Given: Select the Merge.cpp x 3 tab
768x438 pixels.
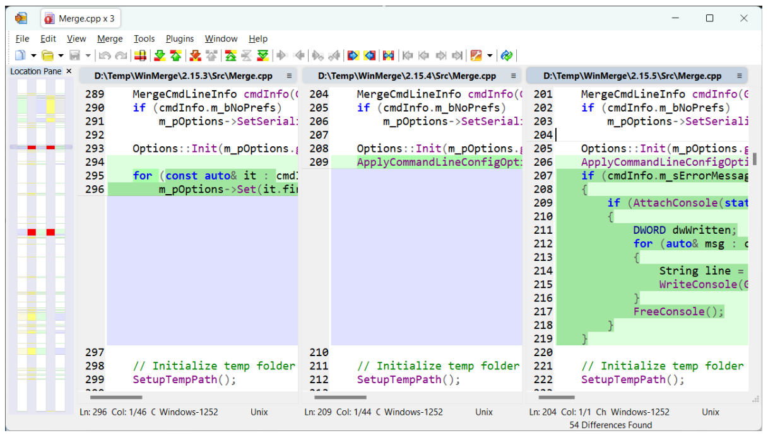Looking at the screenshot, I should [x=80, y=18].
